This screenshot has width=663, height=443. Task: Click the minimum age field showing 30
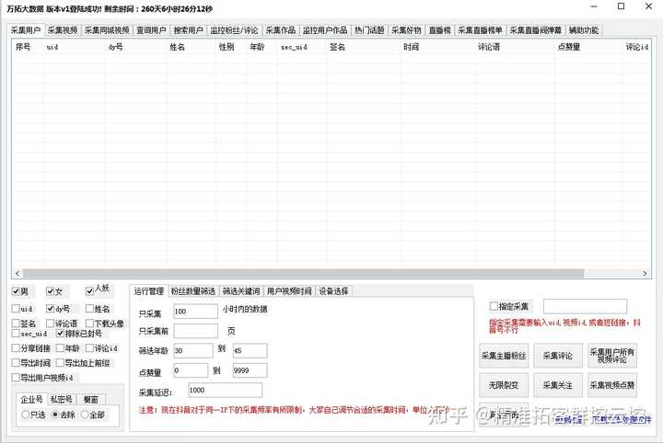[x=192, y=350]
